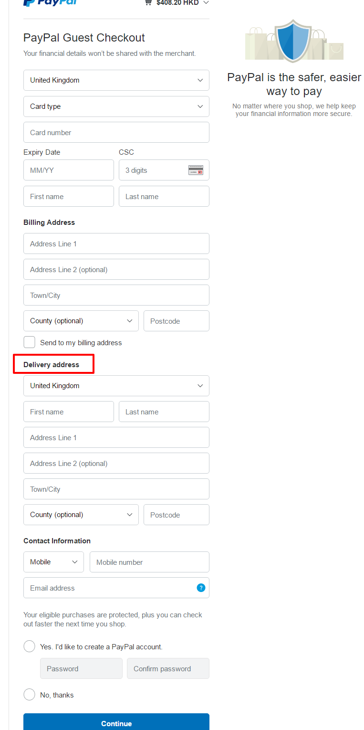Open the Card type dropdown
This screenshot has width=364, height=730.
pos(116,106)
